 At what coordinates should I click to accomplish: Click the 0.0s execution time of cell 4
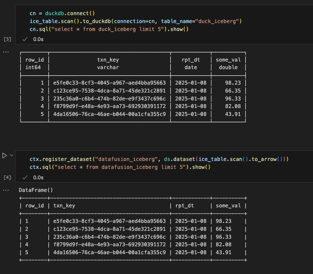38,178
